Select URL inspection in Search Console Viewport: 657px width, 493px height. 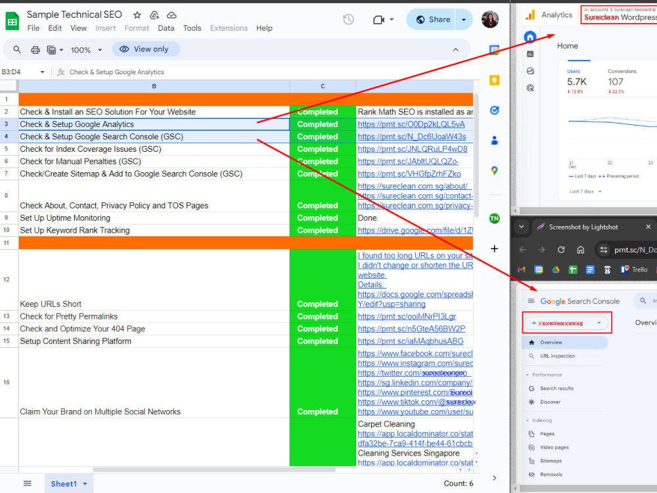click(557, 356)
